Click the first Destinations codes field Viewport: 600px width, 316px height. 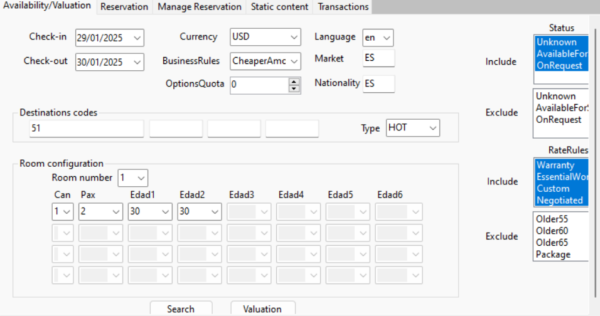tap(87, 129)
